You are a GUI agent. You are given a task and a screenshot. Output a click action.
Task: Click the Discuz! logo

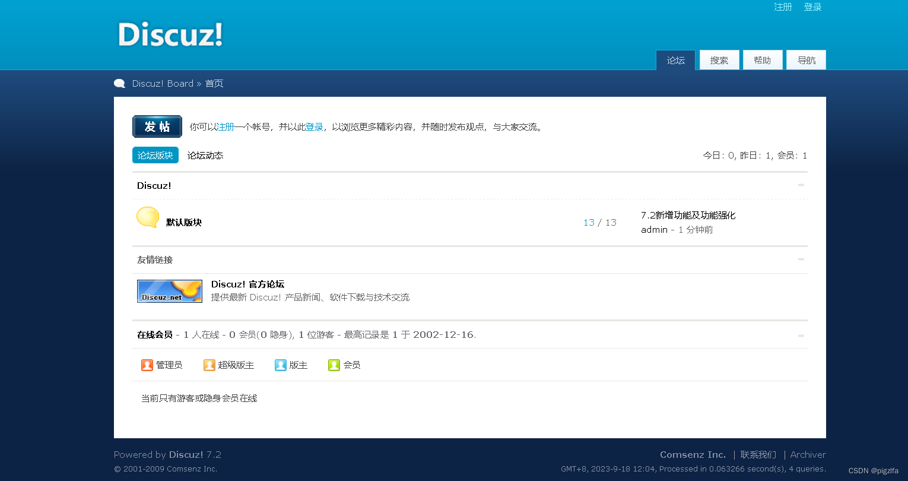tap(170, 34)
